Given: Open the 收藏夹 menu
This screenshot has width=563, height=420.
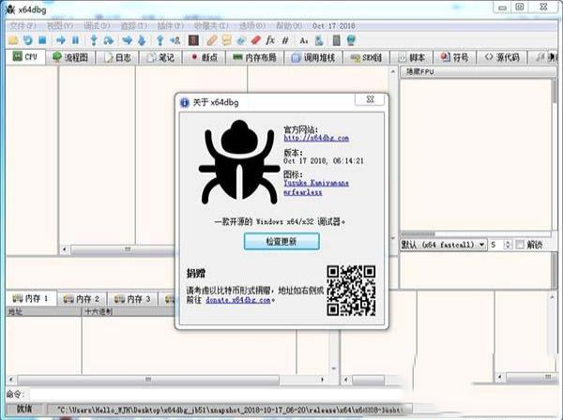Looking at the screenshot, I should [x=211, y=26].
